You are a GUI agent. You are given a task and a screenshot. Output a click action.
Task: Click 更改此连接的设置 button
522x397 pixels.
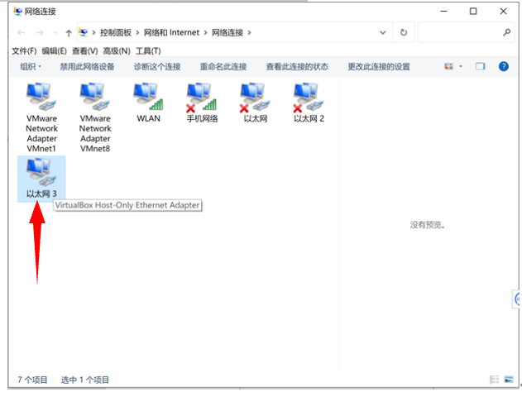(x=379, y=66)
